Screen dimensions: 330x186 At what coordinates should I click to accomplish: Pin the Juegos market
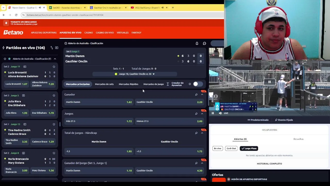click(196, 114)
